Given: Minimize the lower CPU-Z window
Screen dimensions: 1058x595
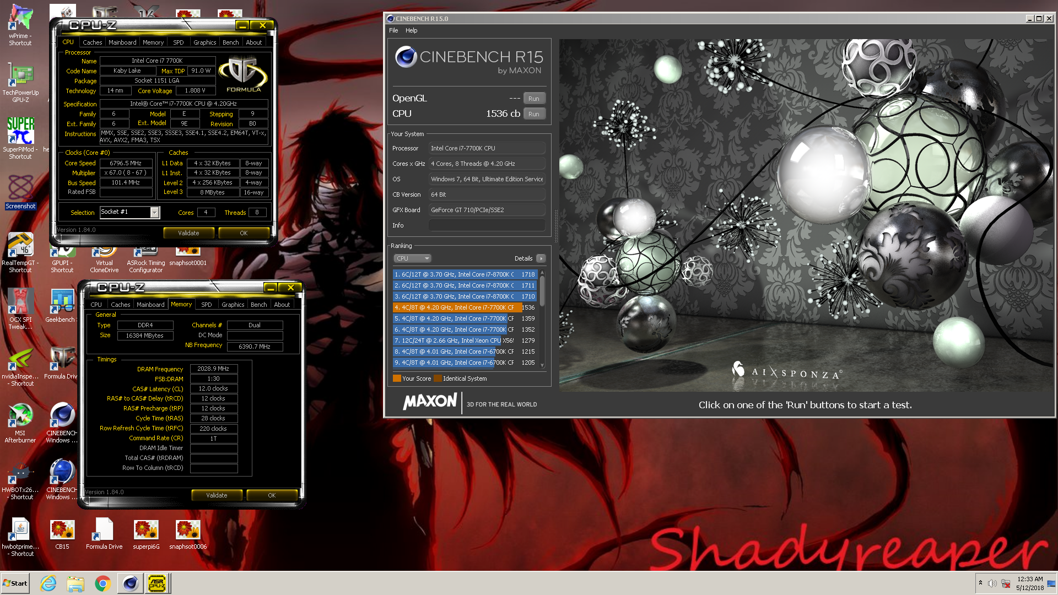Looking at the screenshot, I should click(270, 288).
